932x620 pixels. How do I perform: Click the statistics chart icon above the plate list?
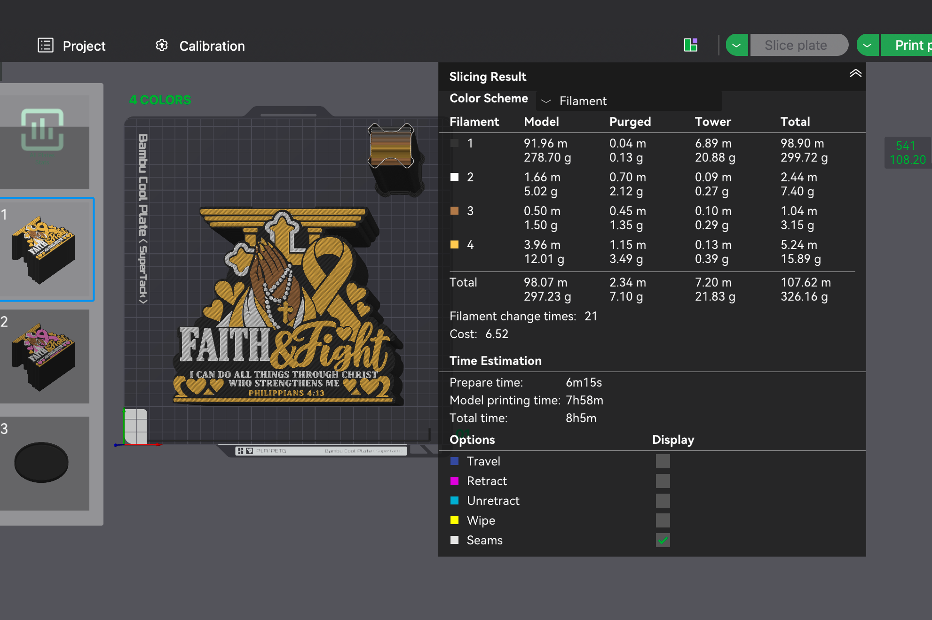click(x=42, y=130)
